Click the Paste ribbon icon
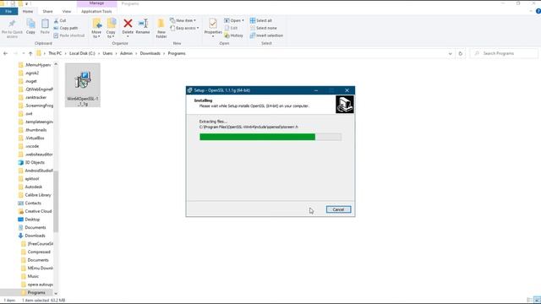541x304 pixels. (45, 26)
